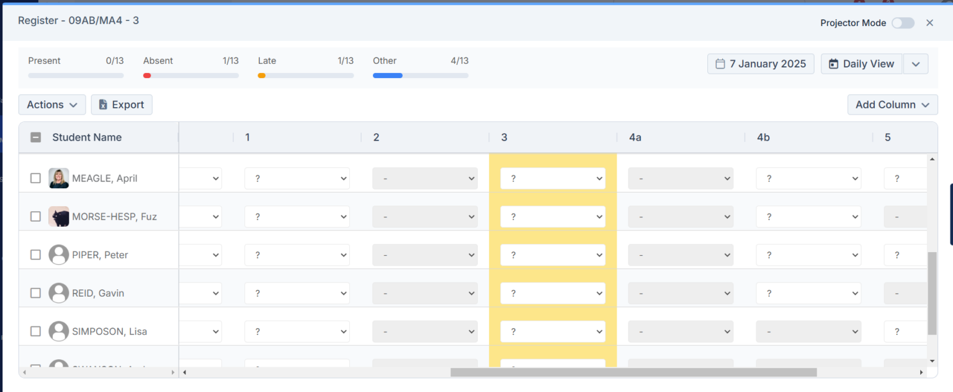Click the document icon on the Export button

(x=103, y=104)
